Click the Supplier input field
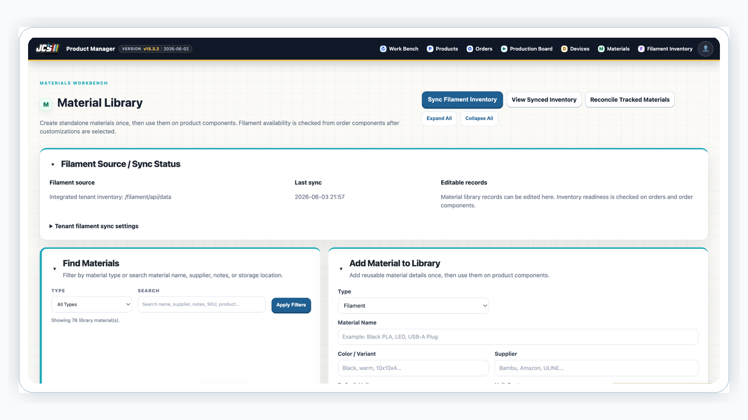Image resolution: width=748 pixels, height=420 pixels. [597, 368]
